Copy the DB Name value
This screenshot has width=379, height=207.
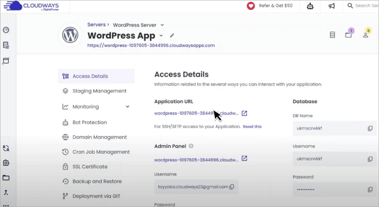coord(370,128)
